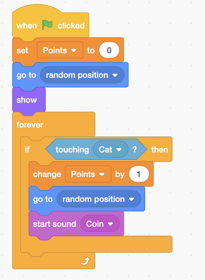Select the change Points block label

(x=47, y=174)
